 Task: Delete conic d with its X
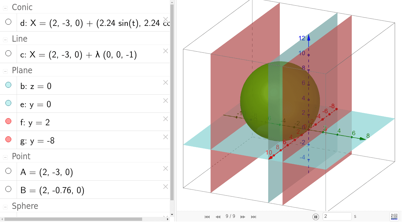click(x=166, y=19)
